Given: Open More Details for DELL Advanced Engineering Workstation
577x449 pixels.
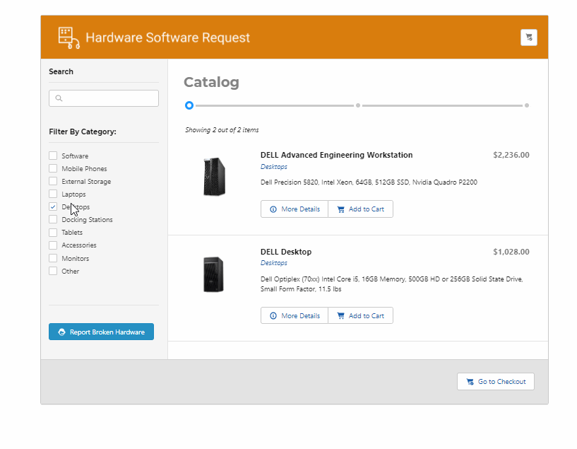Looking at the screenshot, I should pos(295,209).
